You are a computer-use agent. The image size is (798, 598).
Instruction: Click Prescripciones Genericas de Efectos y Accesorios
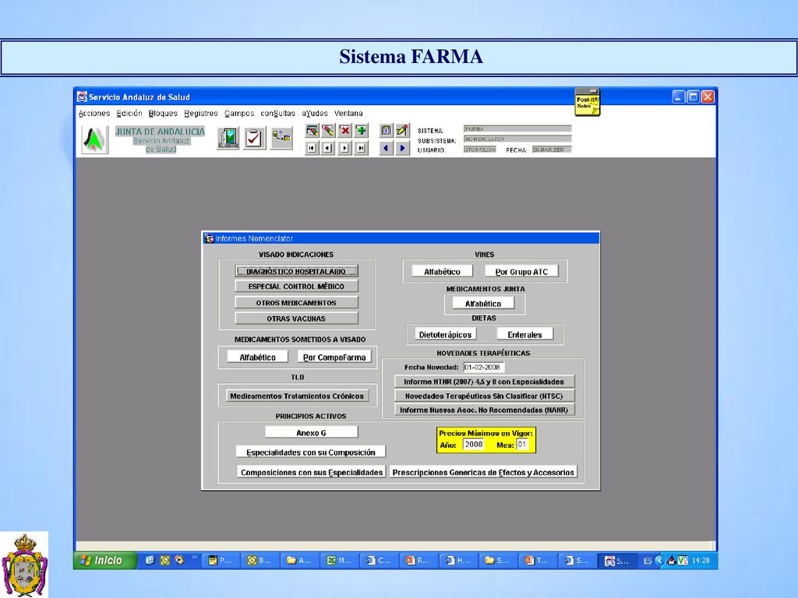click(x=483, y=472)
